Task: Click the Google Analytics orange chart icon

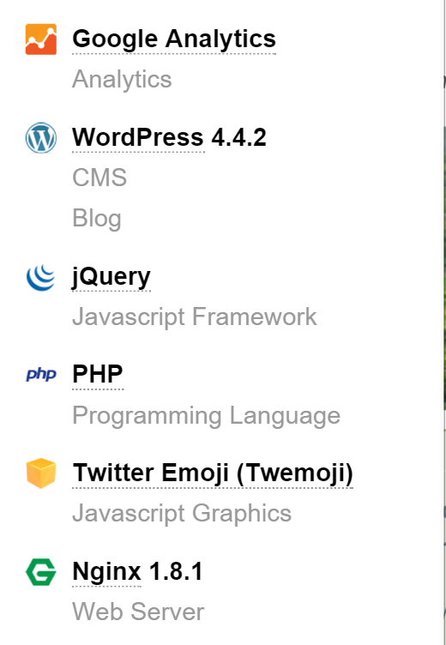Action: [x=40, y=39]
